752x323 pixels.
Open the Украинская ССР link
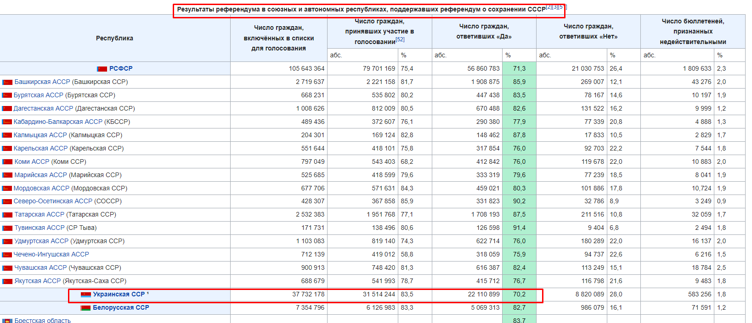point(119,294)
